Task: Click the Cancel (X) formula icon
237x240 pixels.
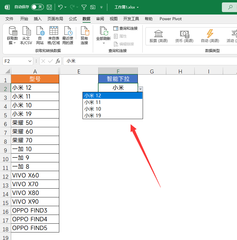Action: [x=43, y=61]
